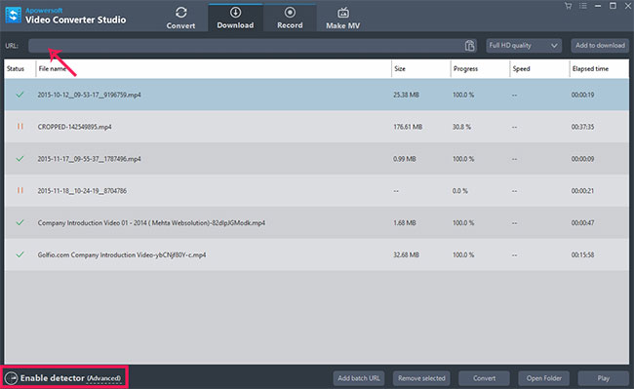Click 176.61 MB size cell

coord(408,127)
